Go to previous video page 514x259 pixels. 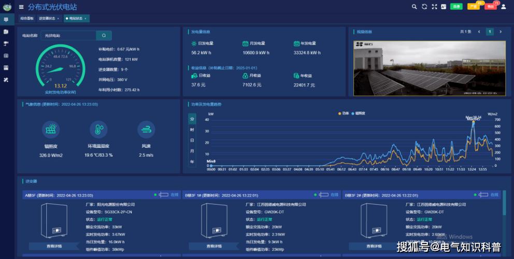click(x=479, y=32)
